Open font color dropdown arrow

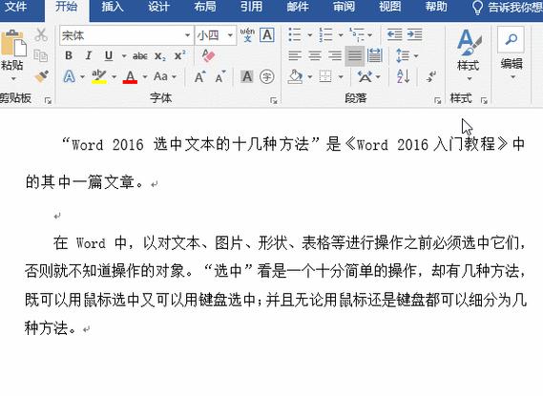[145, 77]
